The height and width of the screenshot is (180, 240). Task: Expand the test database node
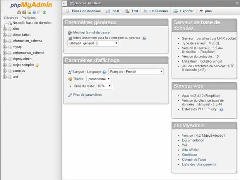[5, 77]
